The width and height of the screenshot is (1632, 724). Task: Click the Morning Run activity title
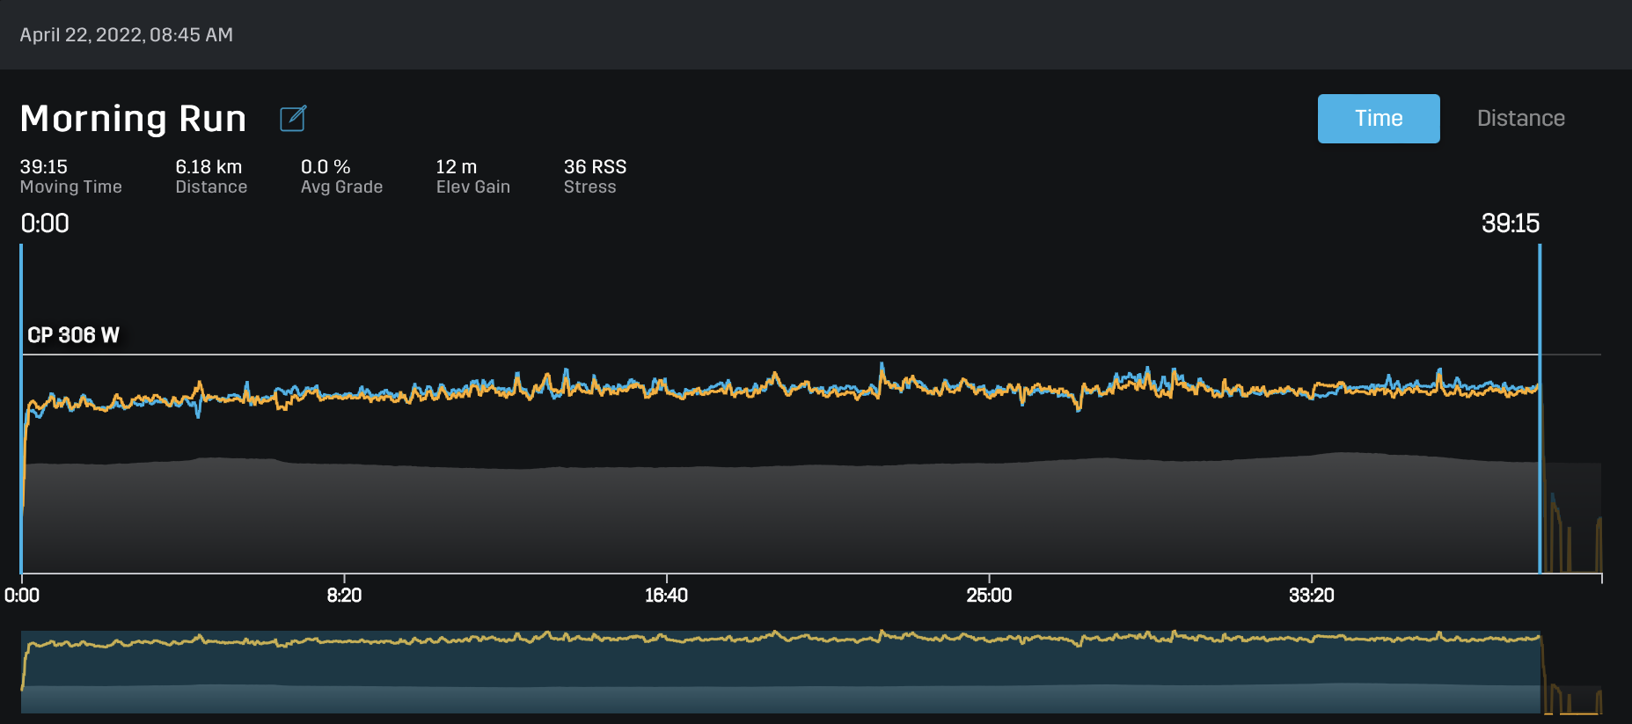point(133,119)
